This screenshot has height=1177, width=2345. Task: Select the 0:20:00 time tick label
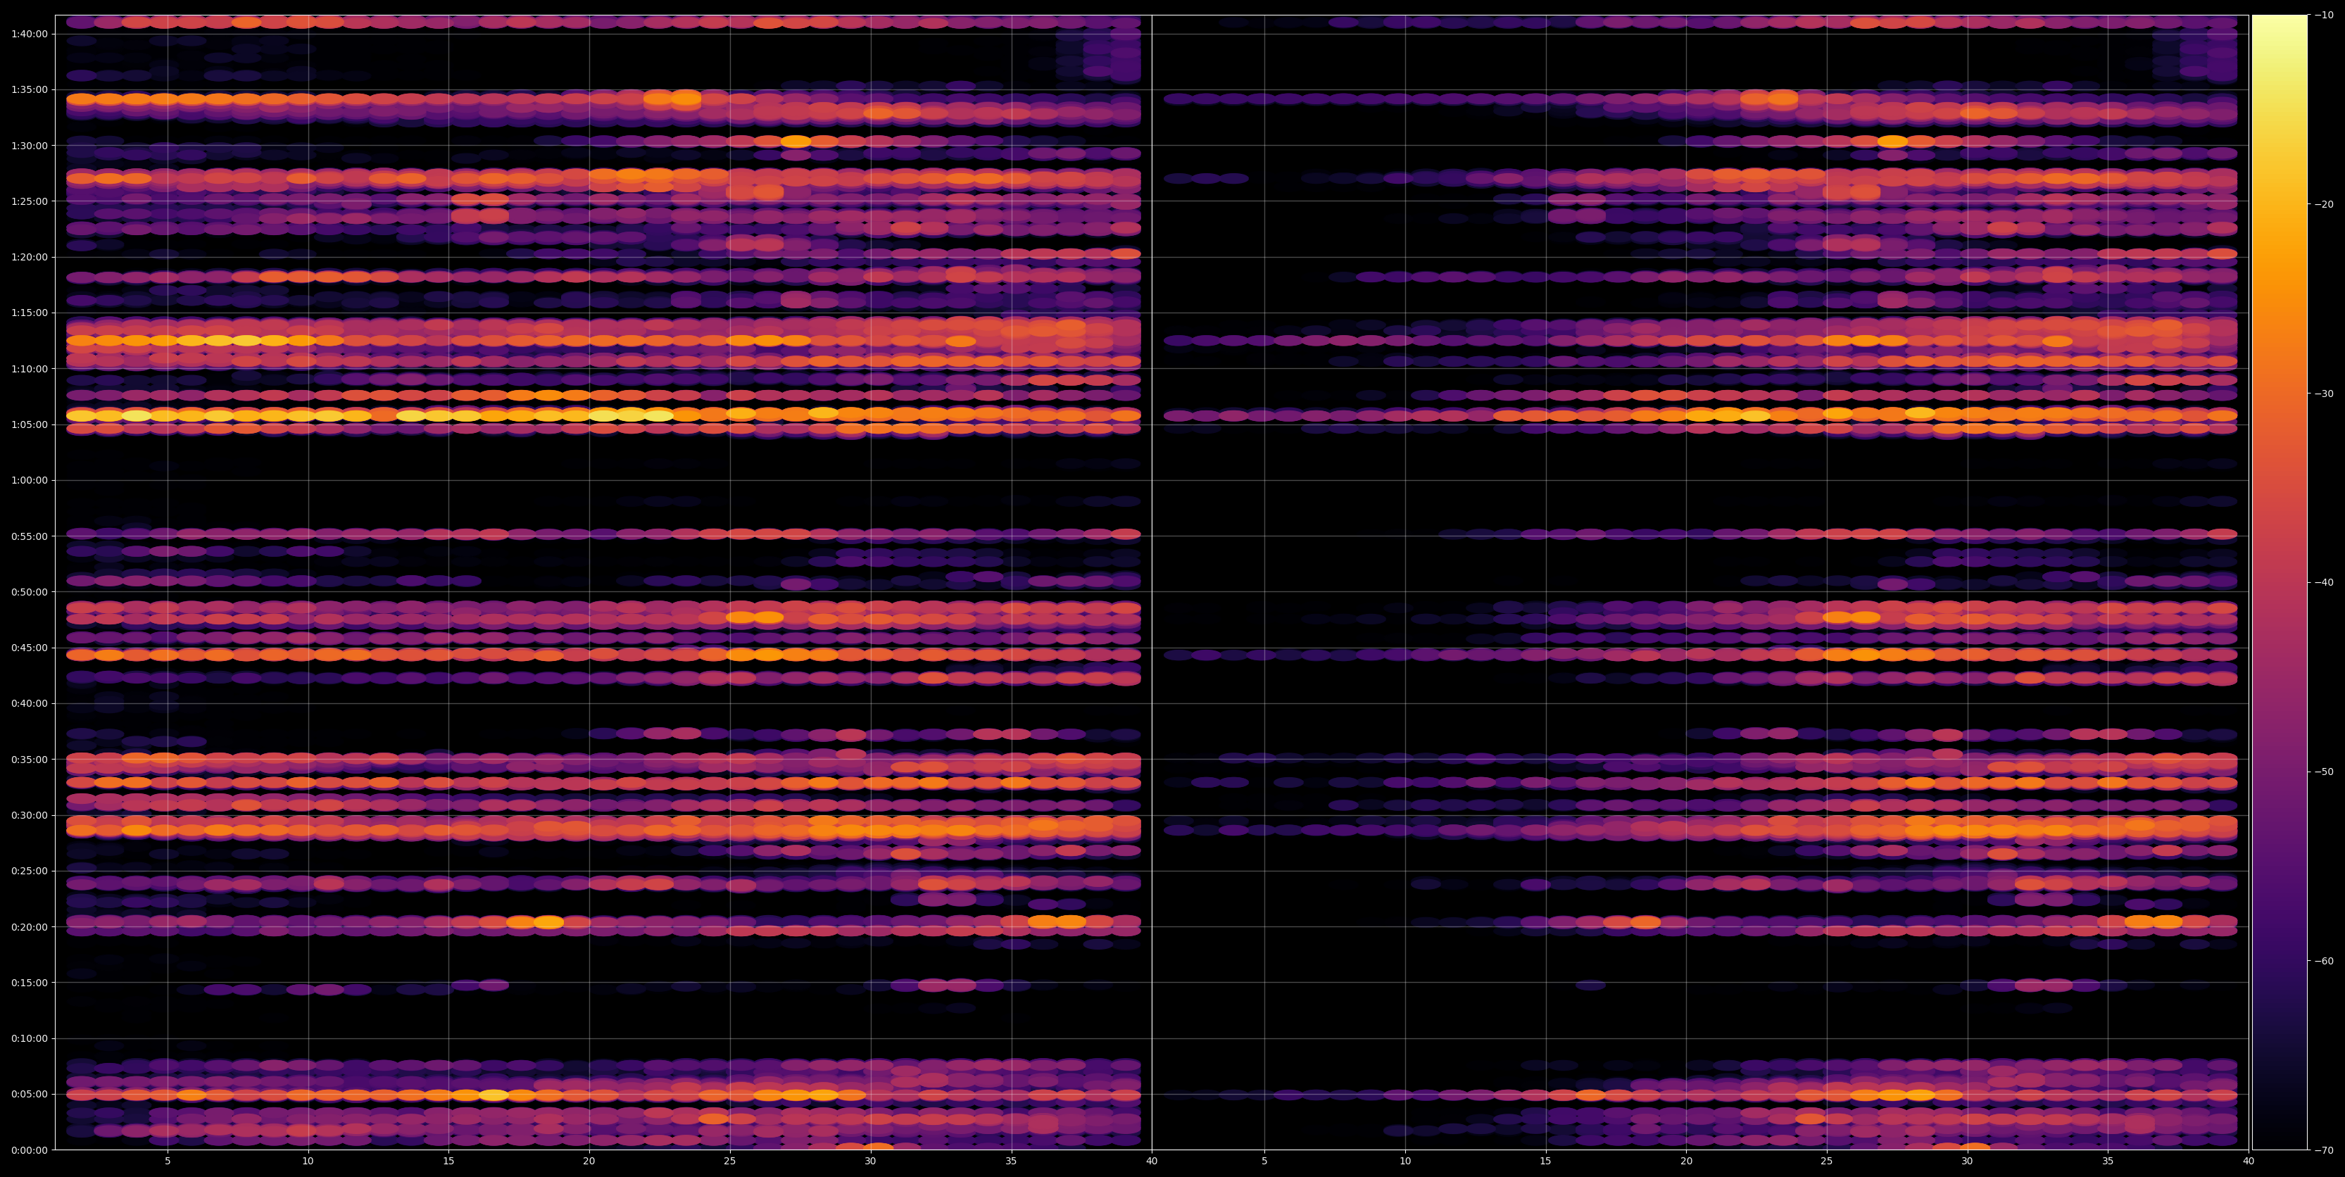(29, 928)
